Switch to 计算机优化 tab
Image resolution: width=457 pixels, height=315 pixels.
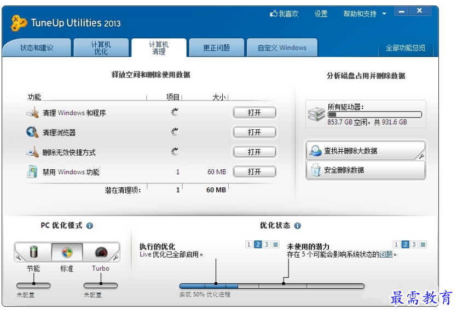[101, 47]
